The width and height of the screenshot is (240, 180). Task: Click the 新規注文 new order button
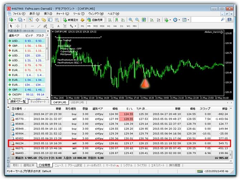pos(71,20)
